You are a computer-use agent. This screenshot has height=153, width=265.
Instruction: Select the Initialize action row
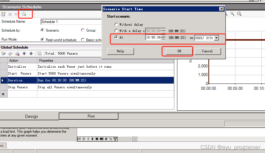coord(87,67)
